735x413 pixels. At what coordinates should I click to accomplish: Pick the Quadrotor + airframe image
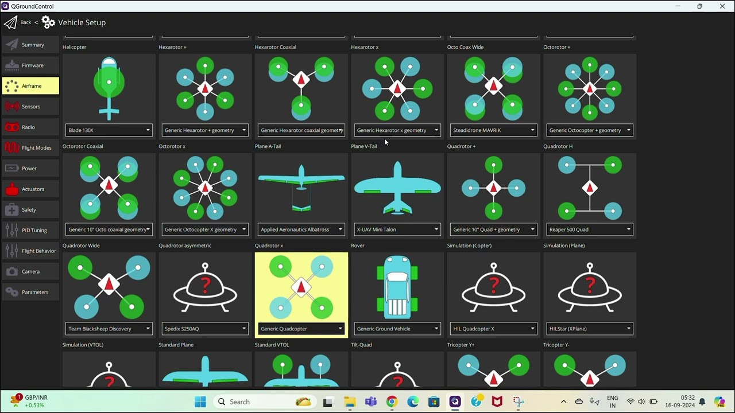click(494, 188)
